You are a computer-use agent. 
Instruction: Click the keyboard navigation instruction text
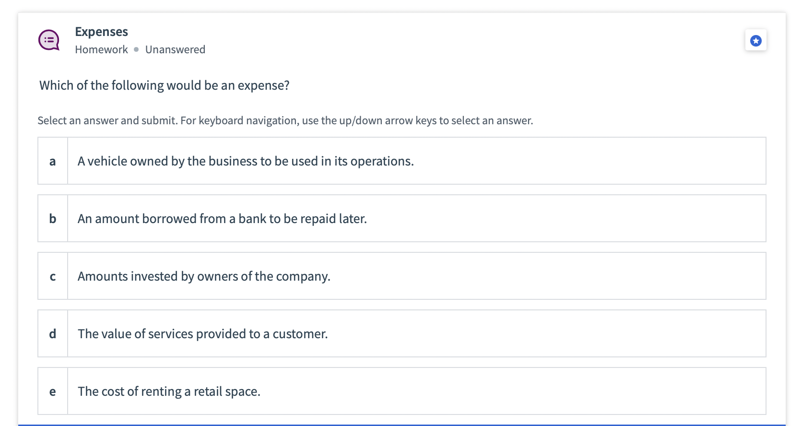[285, 120]
